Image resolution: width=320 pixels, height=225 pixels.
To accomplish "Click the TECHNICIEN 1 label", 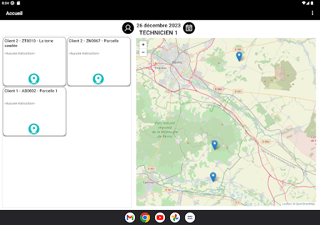I will coord(158,32).
